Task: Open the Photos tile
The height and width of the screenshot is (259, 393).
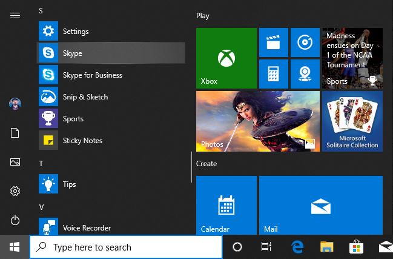Action: tap(258, 121)
